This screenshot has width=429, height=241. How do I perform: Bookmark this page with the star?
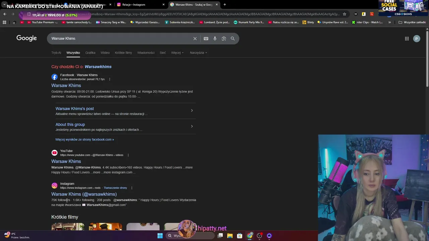[344, 14]
